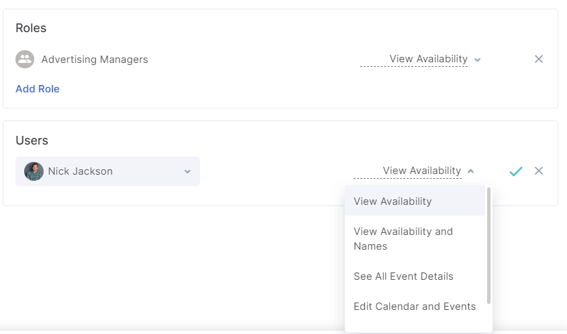Click the Roles section heading
The image size is (567, 334).
(31, 27)
